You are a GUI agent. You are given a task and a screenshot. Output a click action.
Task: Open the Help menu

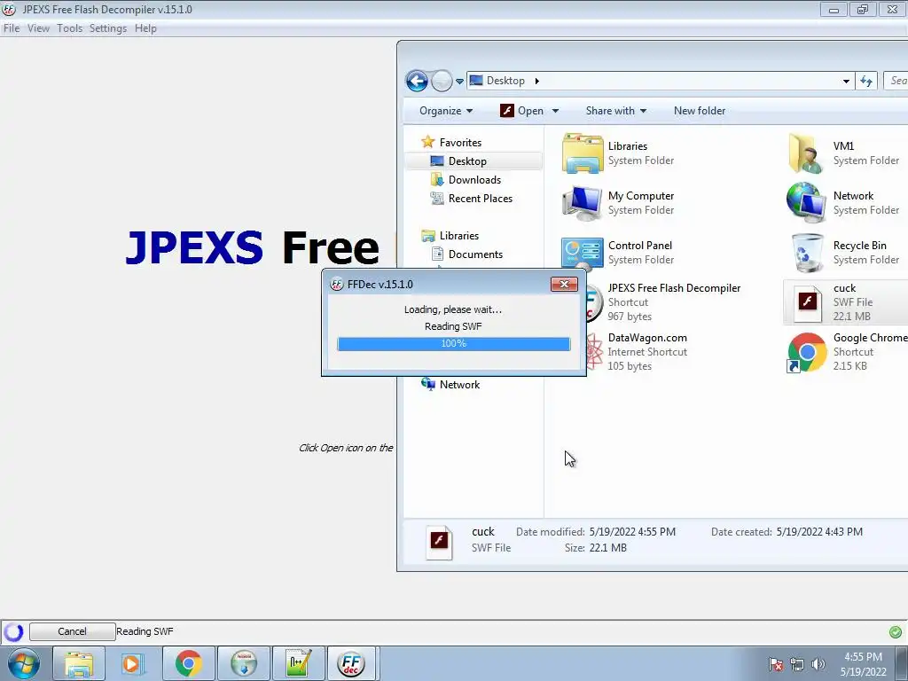(145, 28)
